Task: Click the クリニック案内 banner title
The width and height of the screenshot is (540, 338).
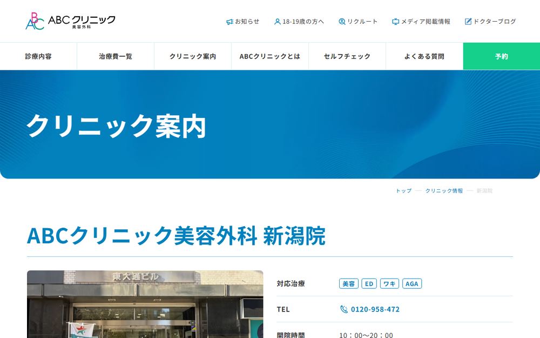Action: pos(116,126)
